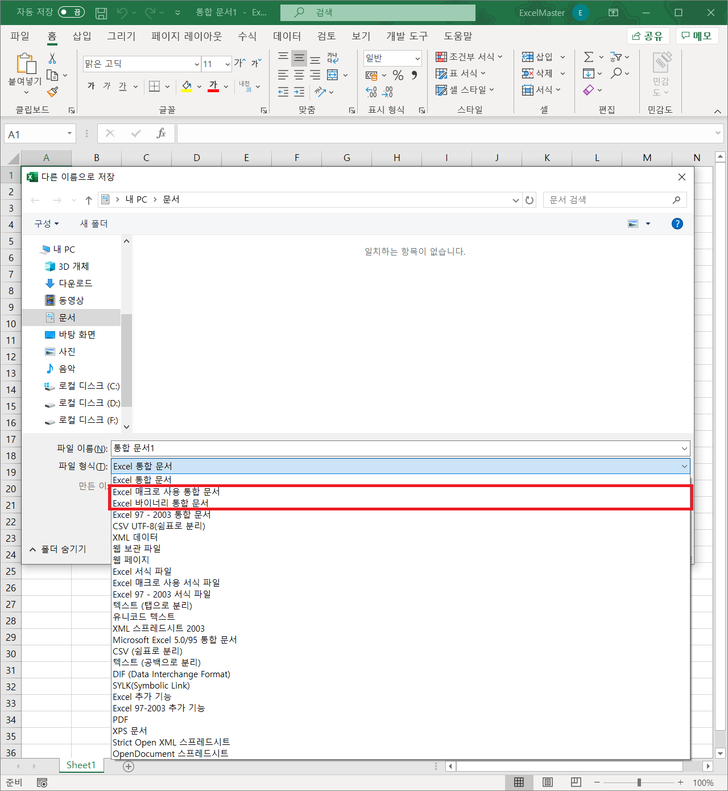Open the 파일 ribbon tab
The width and height of the screenshot is (728, 791).
[20, 36]
